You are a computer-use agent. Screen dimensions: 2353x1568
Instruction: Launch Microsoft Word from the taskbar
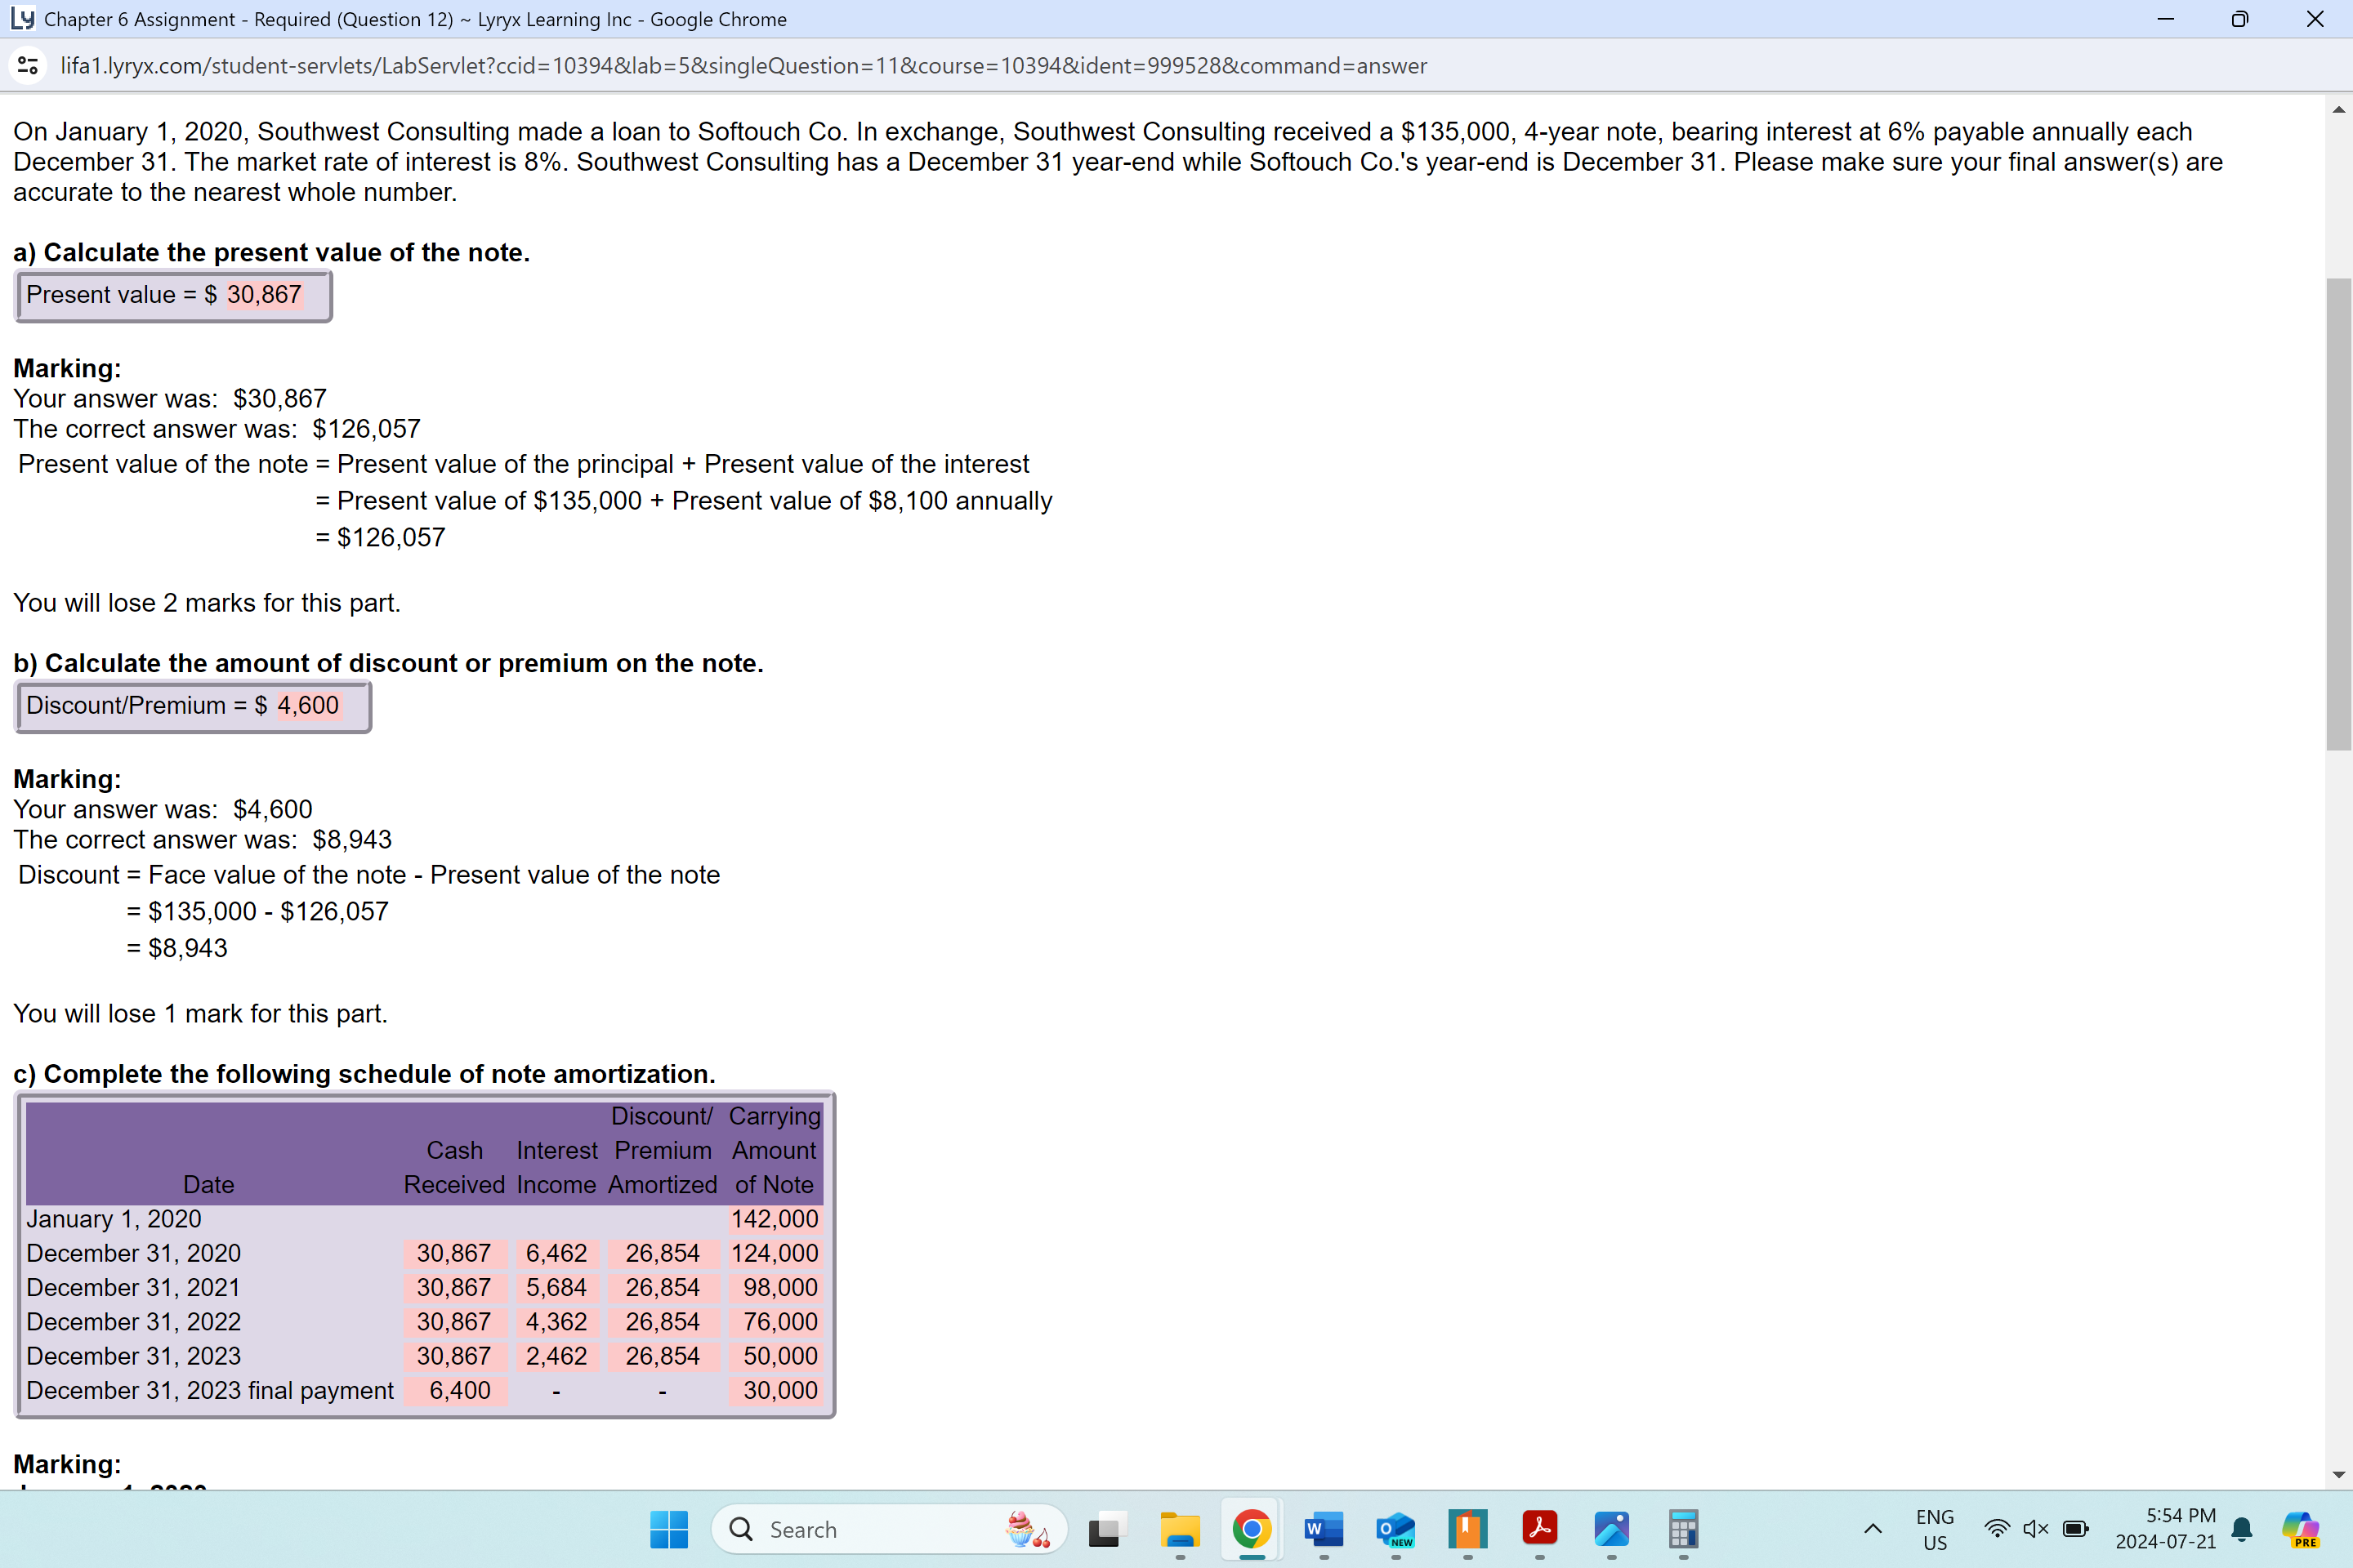pyautogui.click(x=1324, y=1530)
